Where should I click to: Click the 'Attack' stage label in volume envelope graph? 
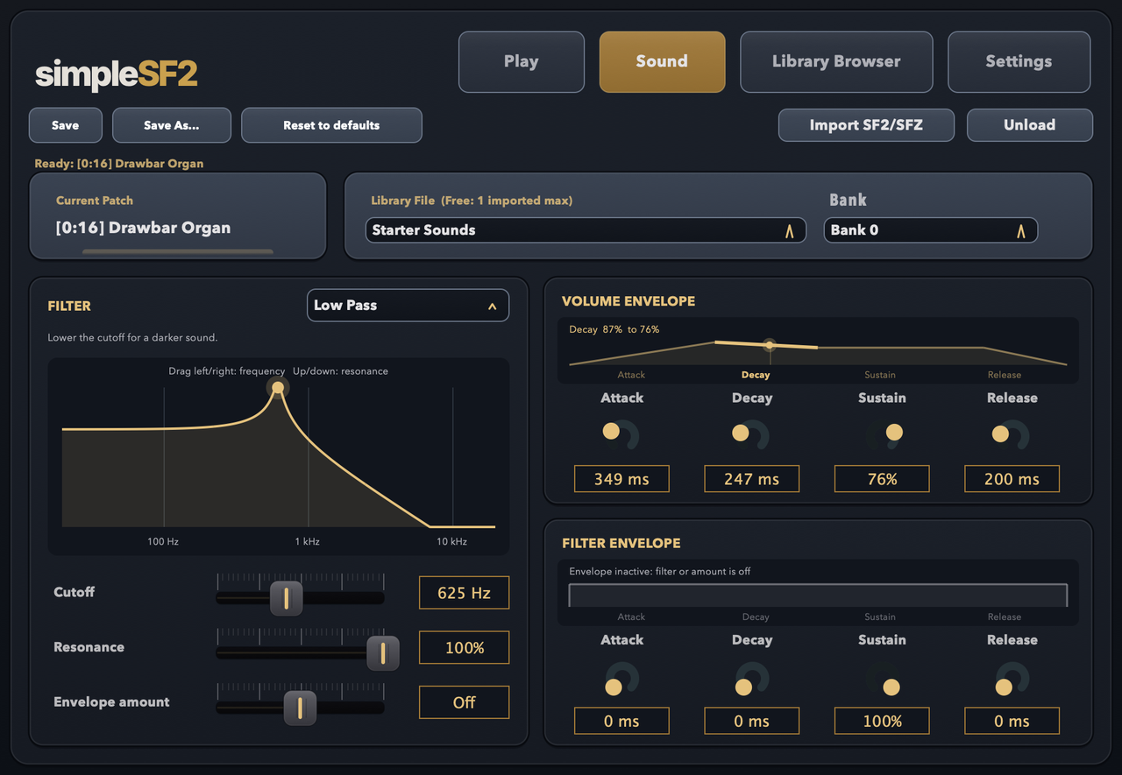(x=631, y=375)
